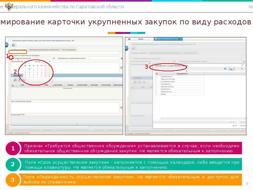Image resolution: width=253 pixels, height=190 pixels.
Task: Select the 'Один раз в год' row checkbox
Action: 157,92
